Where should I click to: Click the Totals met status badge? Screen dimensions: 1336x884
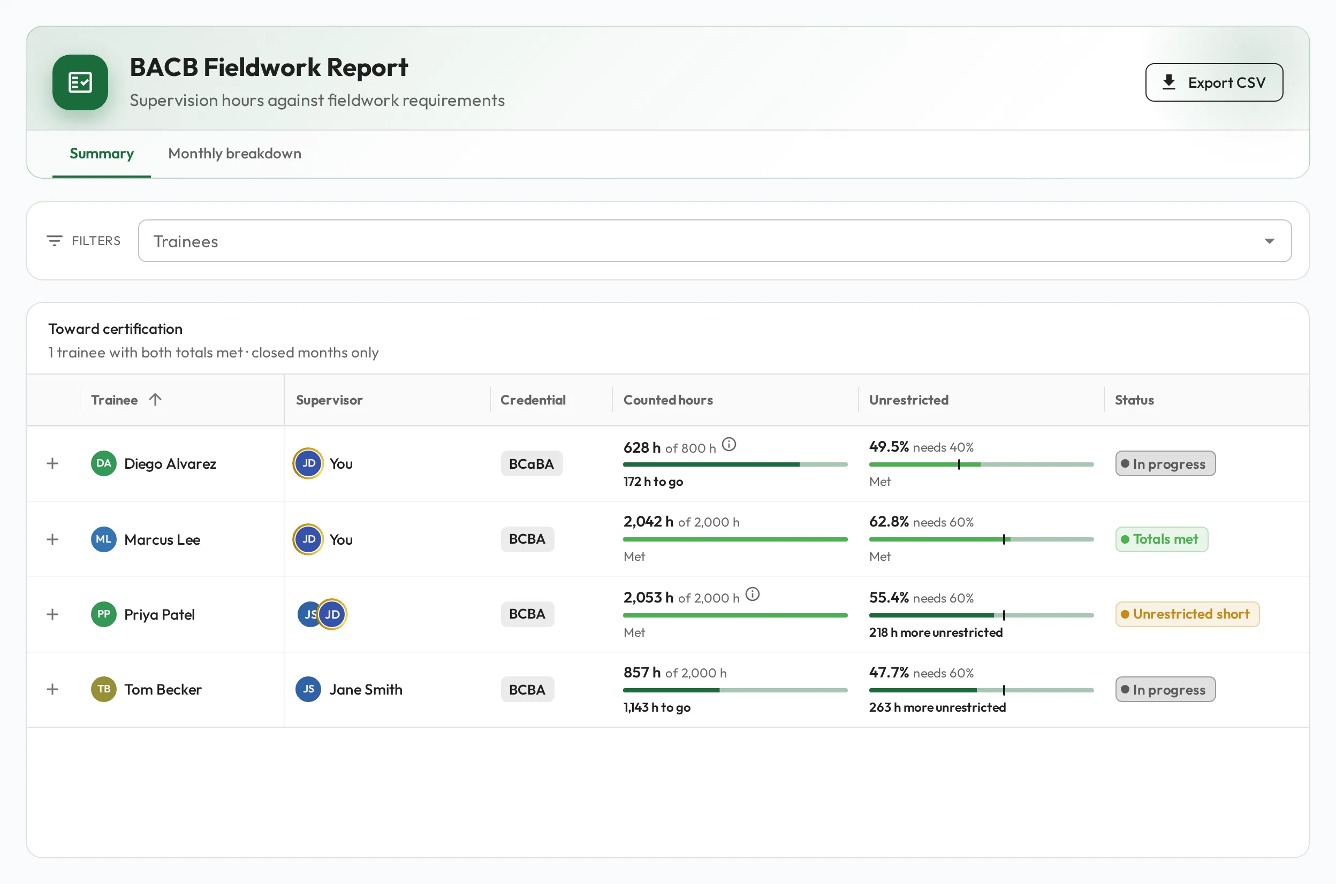(1161, 539)
